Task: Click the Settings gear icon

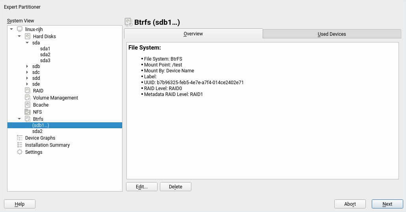Action: coord(20,152)
